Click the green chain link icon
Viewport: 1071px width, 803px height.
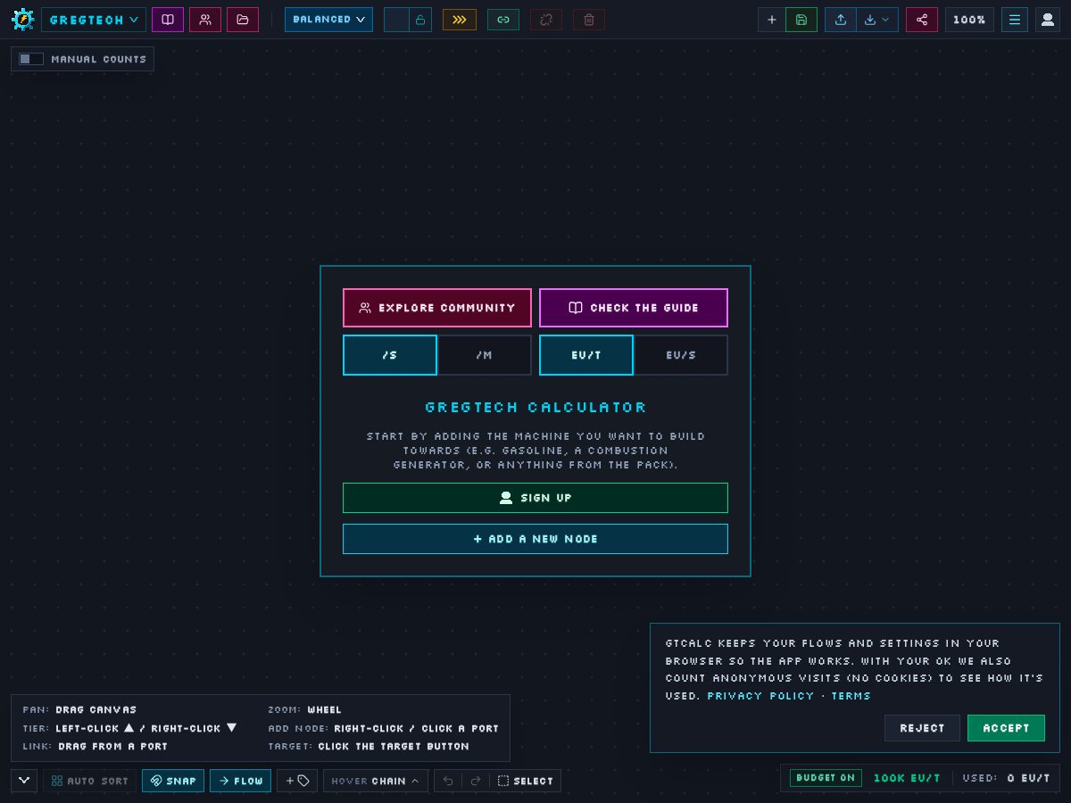click(503, 20)
